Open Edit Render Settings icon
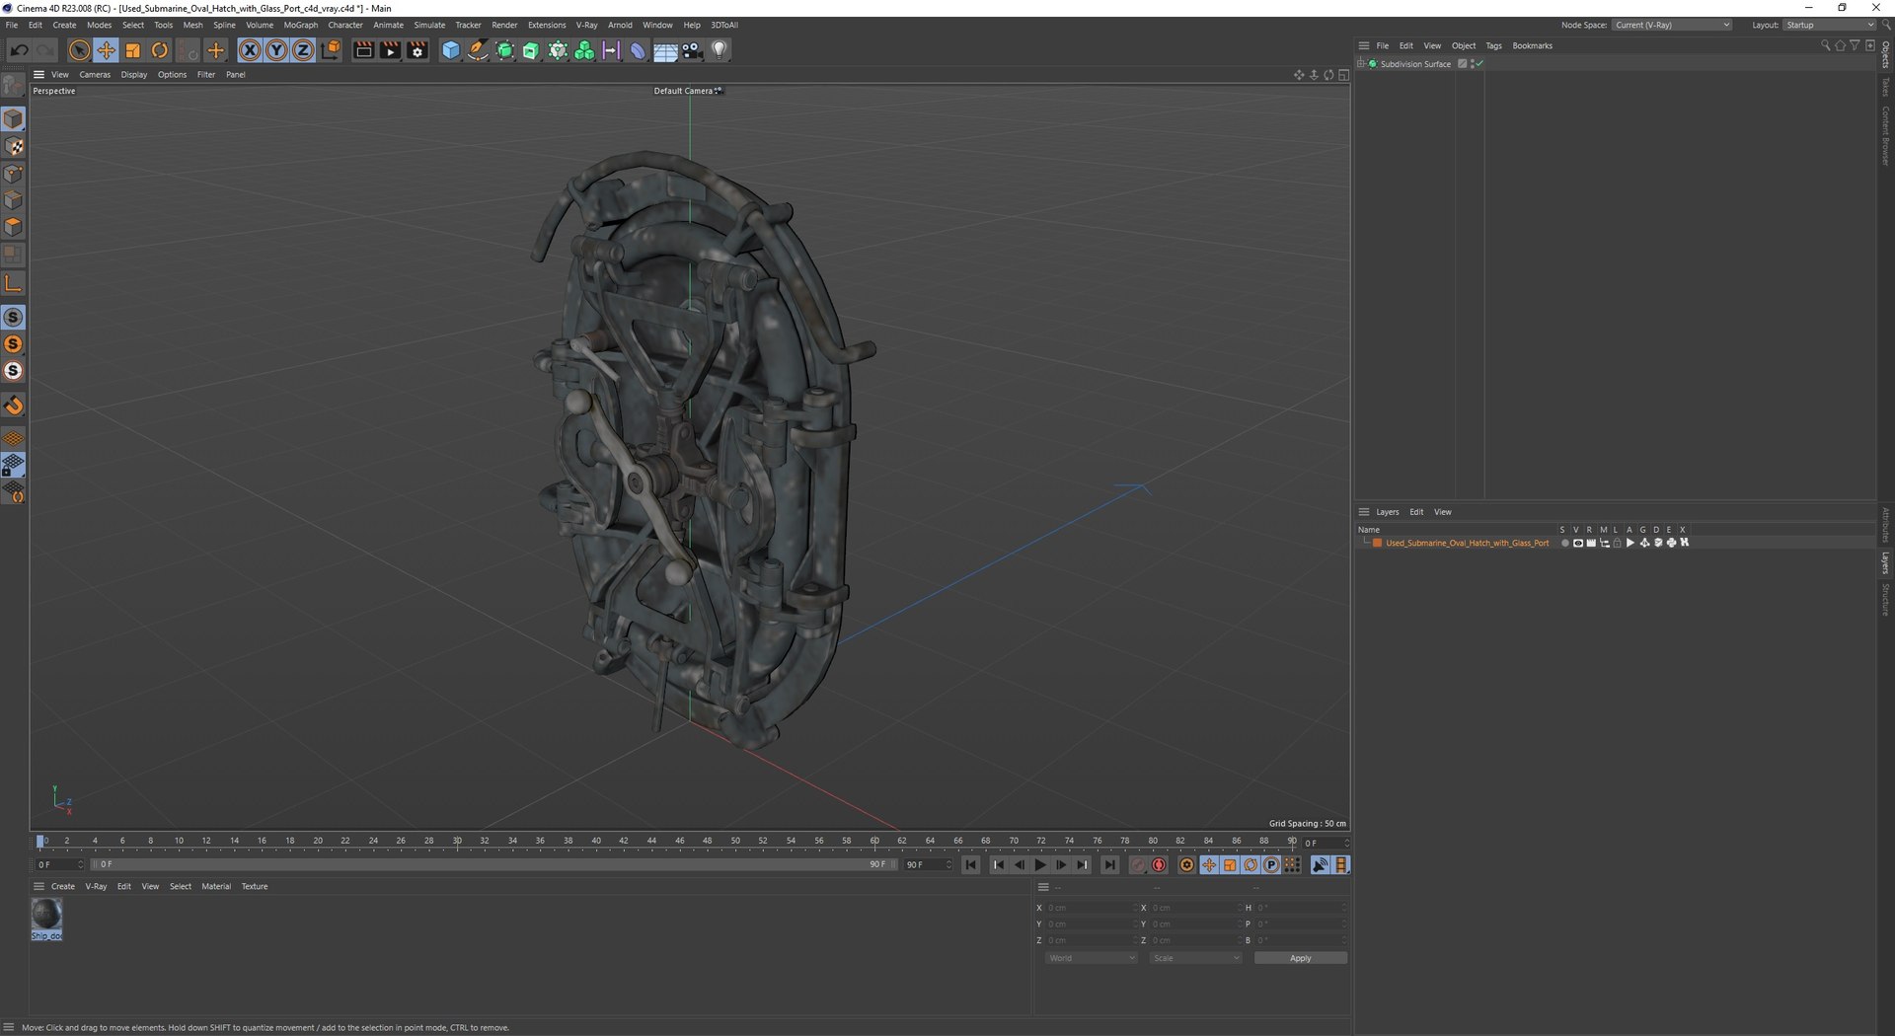The height and width of the screenshot is (1036, 1895). (417, 50)
